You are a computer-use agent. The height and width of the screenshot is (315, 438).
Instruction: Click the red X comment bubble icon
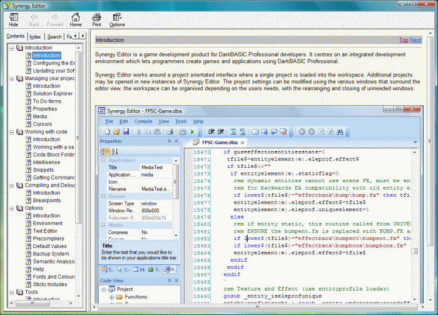click(283, 132)
